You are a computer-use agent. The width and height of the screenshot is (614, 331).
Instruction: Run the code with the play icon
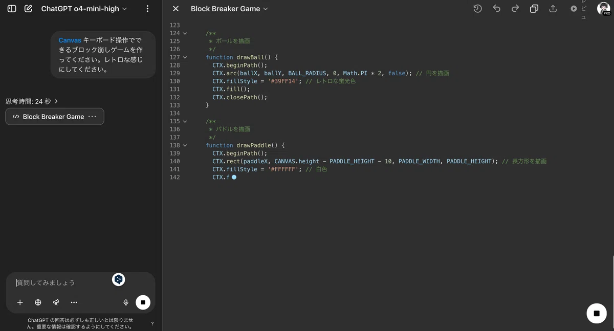[x=574, y=9]
